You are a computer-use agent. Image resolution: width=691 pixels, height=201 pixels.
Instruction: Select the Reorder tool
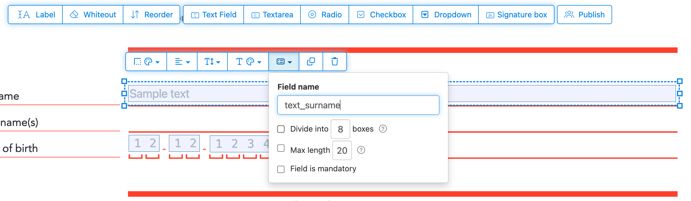pyautogui.click(x=152, y=15)
